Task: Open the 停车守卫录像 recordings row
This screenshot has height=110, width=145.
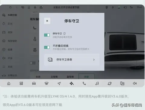Action: (x=72, y=60)
